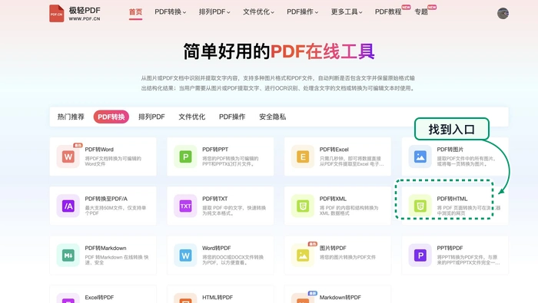Click the 极轻PDF logo icon
Screen dimensions: 538x303
tap(57, 13)
